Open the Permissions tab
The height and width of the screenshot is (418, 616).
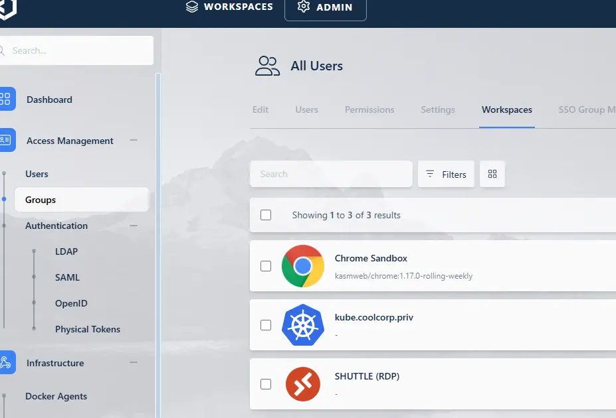click(x=369, y=109)
